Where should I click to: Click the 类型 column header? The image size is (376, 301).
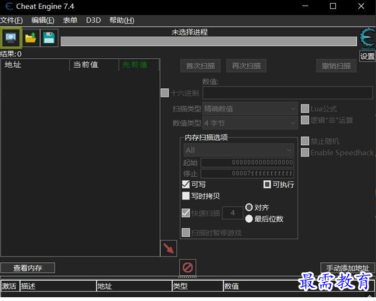point(198,286)
